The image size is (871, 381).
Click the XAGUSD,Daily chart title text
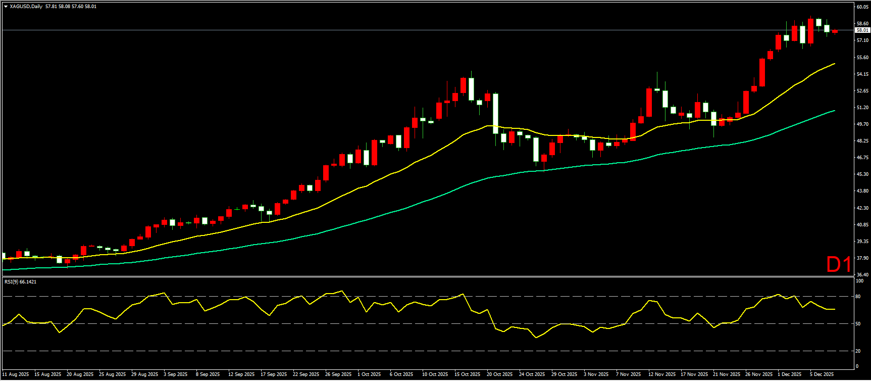pos(26,7)
